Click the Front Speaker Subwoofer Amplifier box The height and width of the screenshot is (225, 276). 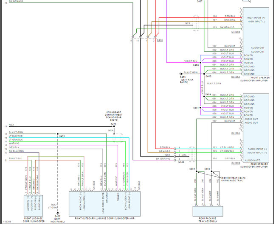256,42
